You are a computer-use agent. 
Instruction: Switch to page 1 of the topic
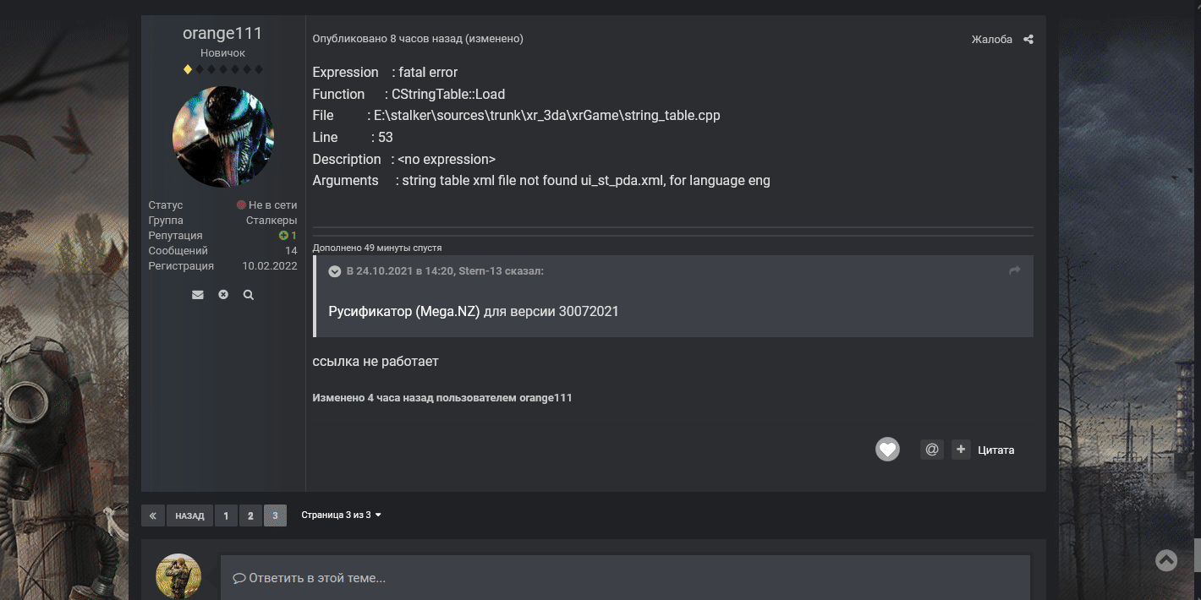coord(226,515)
